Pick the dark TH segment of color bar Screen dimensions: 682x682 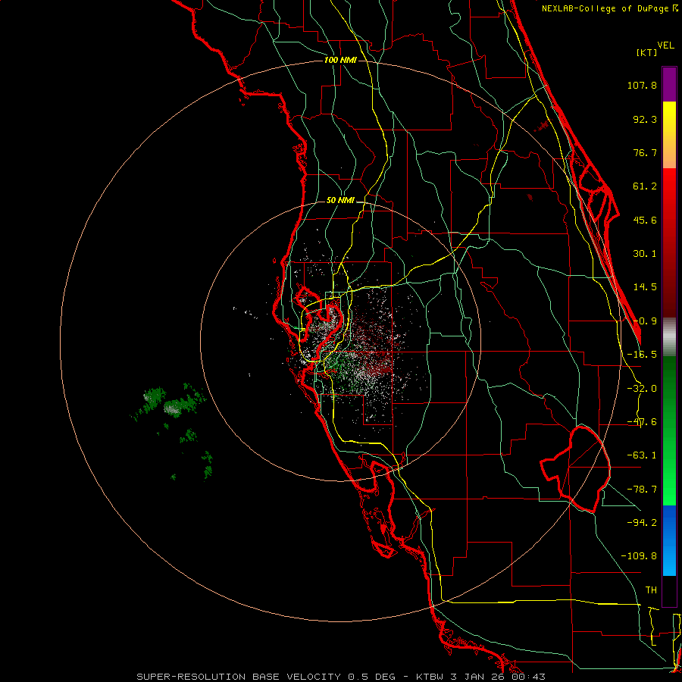[669, 590]
